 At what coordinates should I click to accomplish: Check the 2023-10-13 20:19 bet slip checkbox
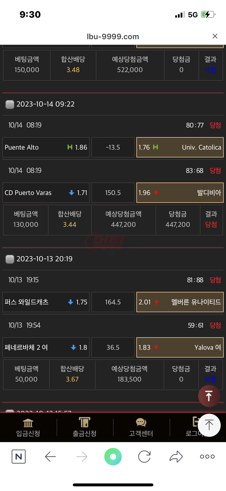click(10, 259)
